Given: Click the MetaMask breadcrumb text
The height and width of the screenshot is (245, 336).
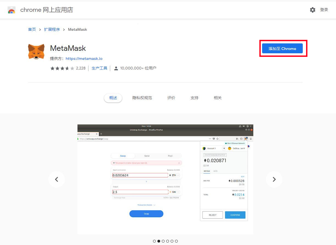Looking at the screenshot, I should pos(77,29).
